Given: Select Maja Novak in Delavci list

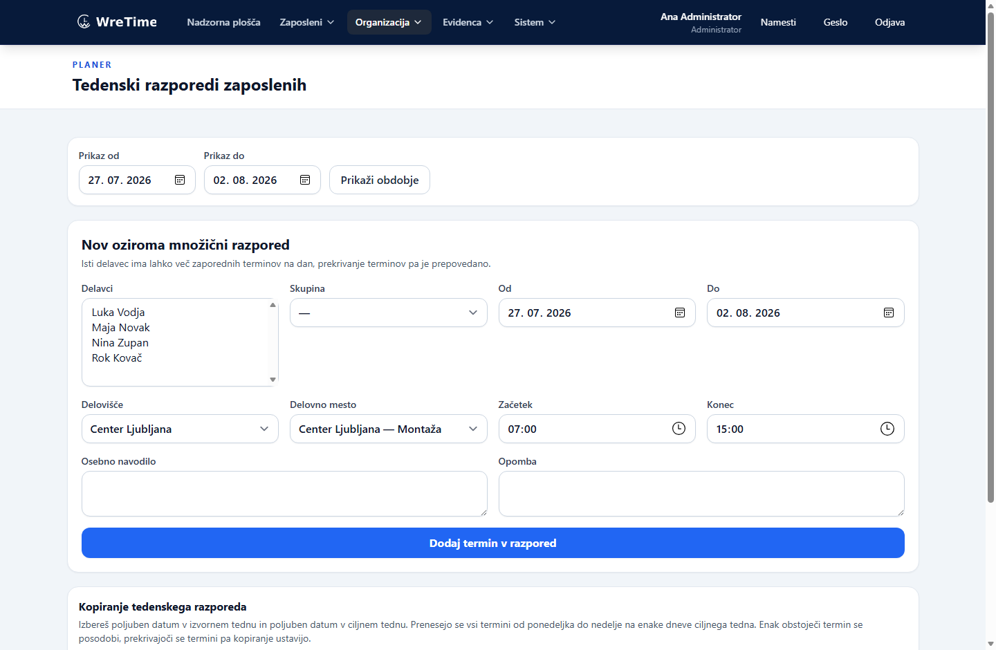Looking at the screenshot, I should [121, 328].
